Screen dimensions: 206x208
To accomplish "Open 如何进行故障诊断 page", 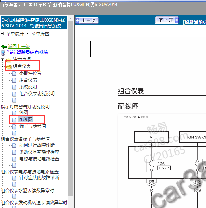I will [x=37, y=145].
